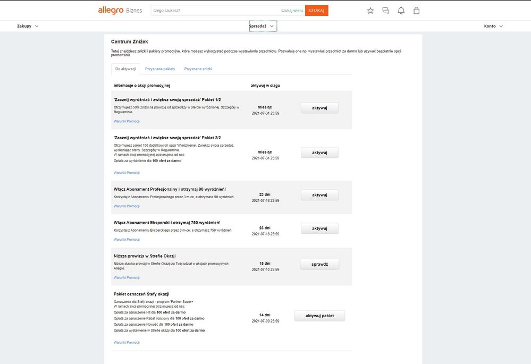
Task: Click the orange SZUKAJ search button
Action: (316, 11)
